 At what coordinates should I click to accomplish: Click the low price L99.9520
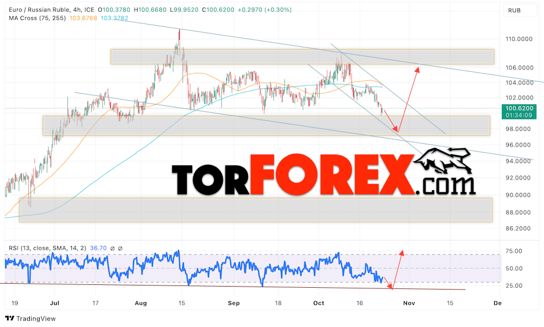pyautogui.click(x=184, y=10)
